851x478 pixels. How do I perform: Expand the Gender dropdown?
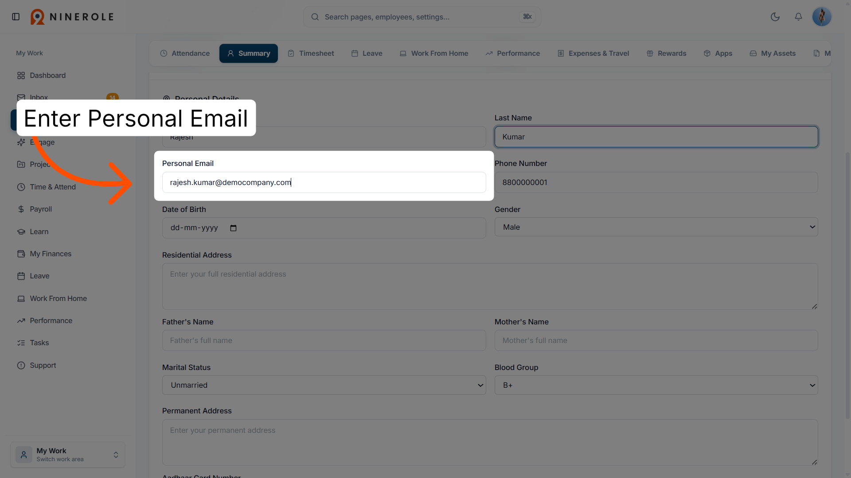click(656, 227)
